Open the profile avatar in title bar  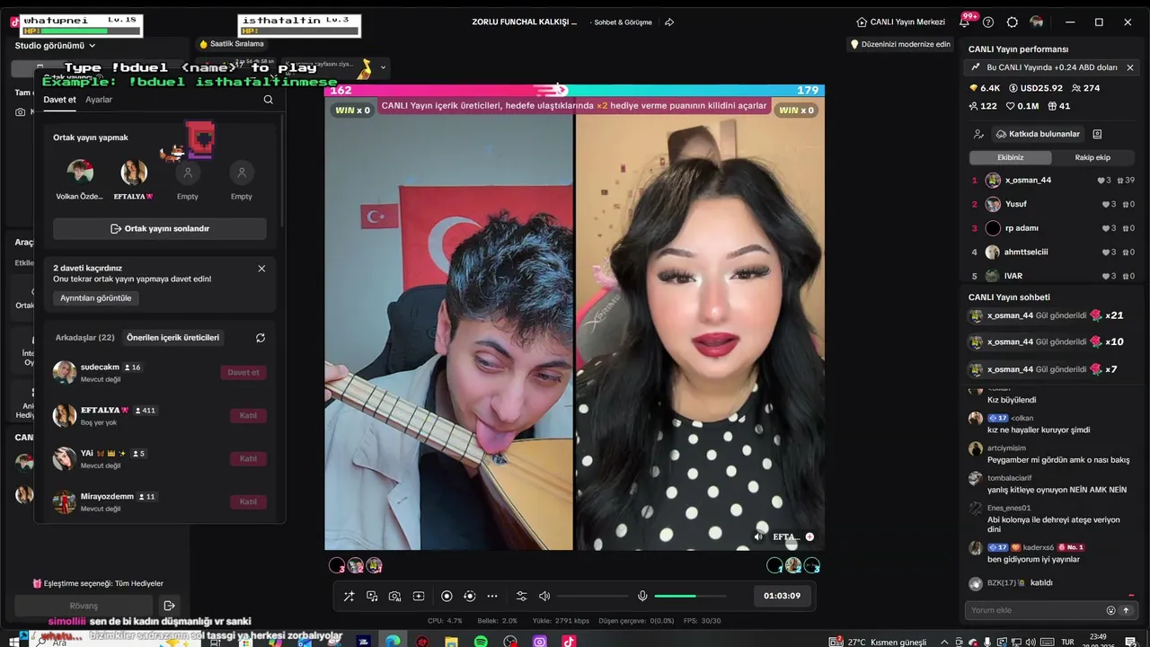click(1037, 22)
